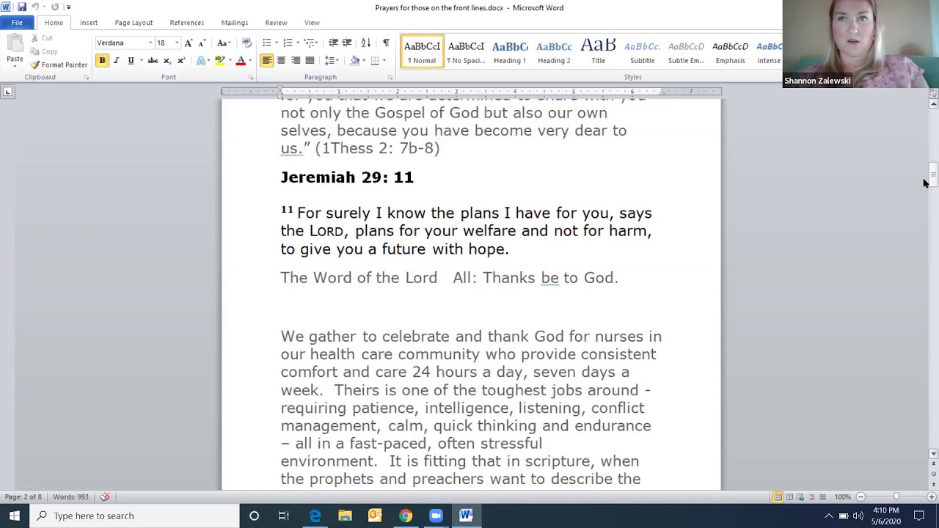Expand the Paragraph dialog launcher

(390, 77)
